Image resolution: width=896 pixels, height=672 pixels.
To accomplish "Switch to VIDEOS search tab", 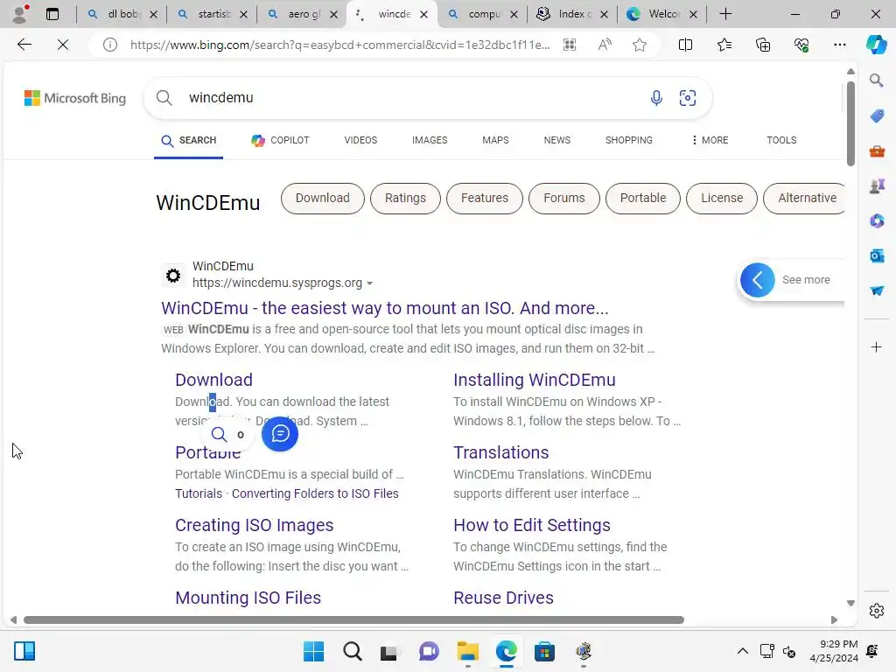I will point(360,140).
